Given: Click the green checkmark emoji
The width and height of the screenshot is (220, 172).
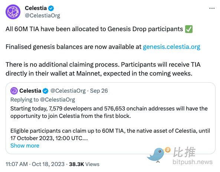Looking at the screenshot, I should pyautogui.click(x=189, y=29).
